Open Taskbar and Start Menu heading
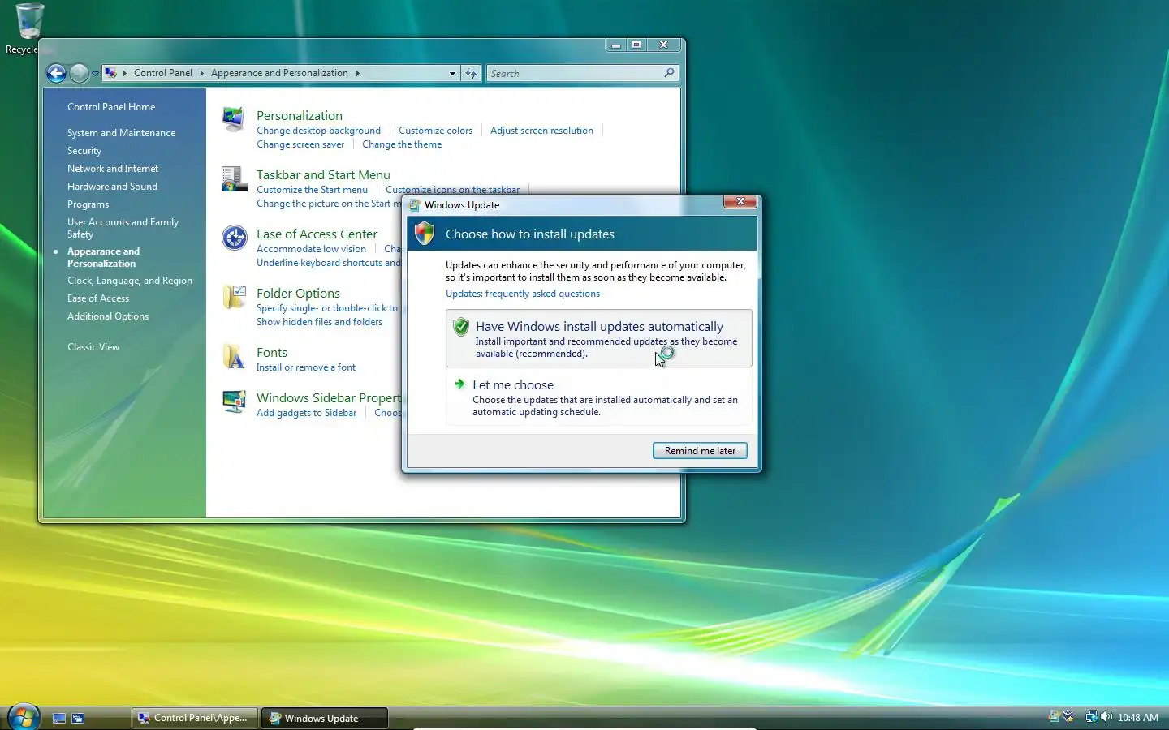Viewport: 1169px width, 730px height. pyautogui.click(x=323, y=174)
